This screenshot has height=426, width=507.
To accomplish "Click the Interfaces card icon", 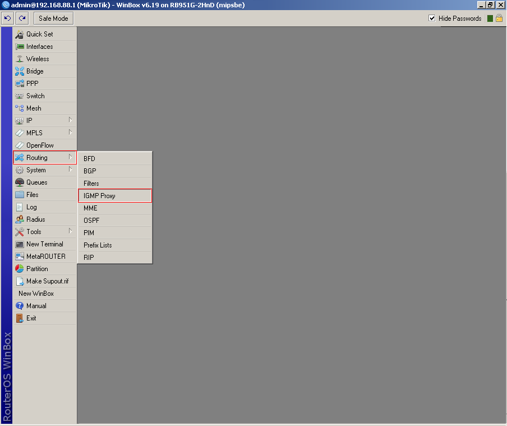I will tap(20, 47).
